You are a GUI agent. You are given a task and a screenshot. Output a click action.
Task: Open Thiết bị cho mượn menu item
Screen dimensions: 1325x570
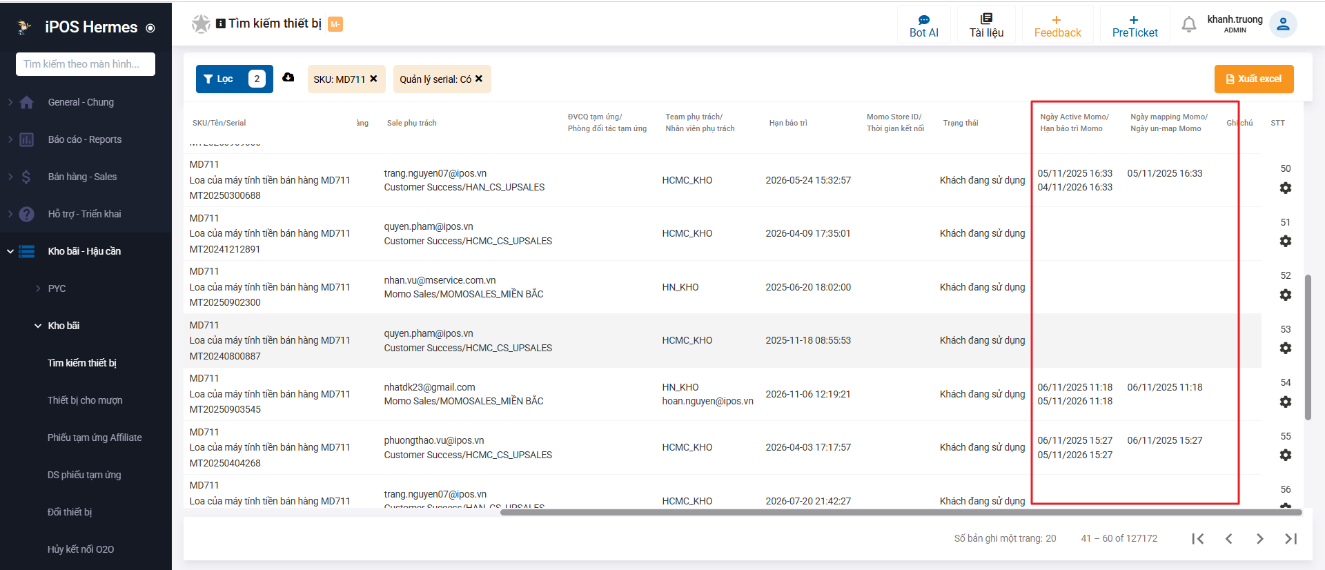(x=85, y=400)
